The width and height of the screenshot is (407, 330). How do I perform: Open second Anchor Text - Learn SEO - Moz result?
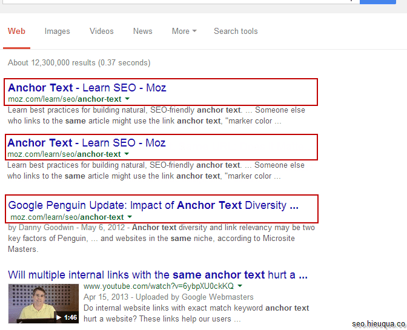click(x=87, y=143)
